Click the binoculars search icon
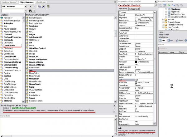 pos(30,11)
